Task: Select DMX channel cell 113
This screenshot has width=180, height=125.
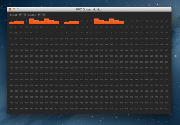Action: (x=92, y=39)
